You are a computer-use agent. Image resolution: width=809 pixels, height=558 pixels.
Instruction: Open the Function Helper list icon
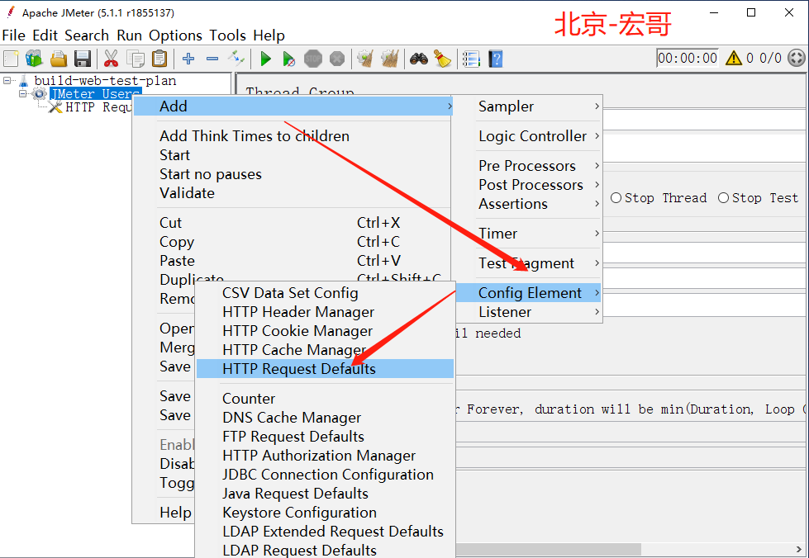(471, 59)
